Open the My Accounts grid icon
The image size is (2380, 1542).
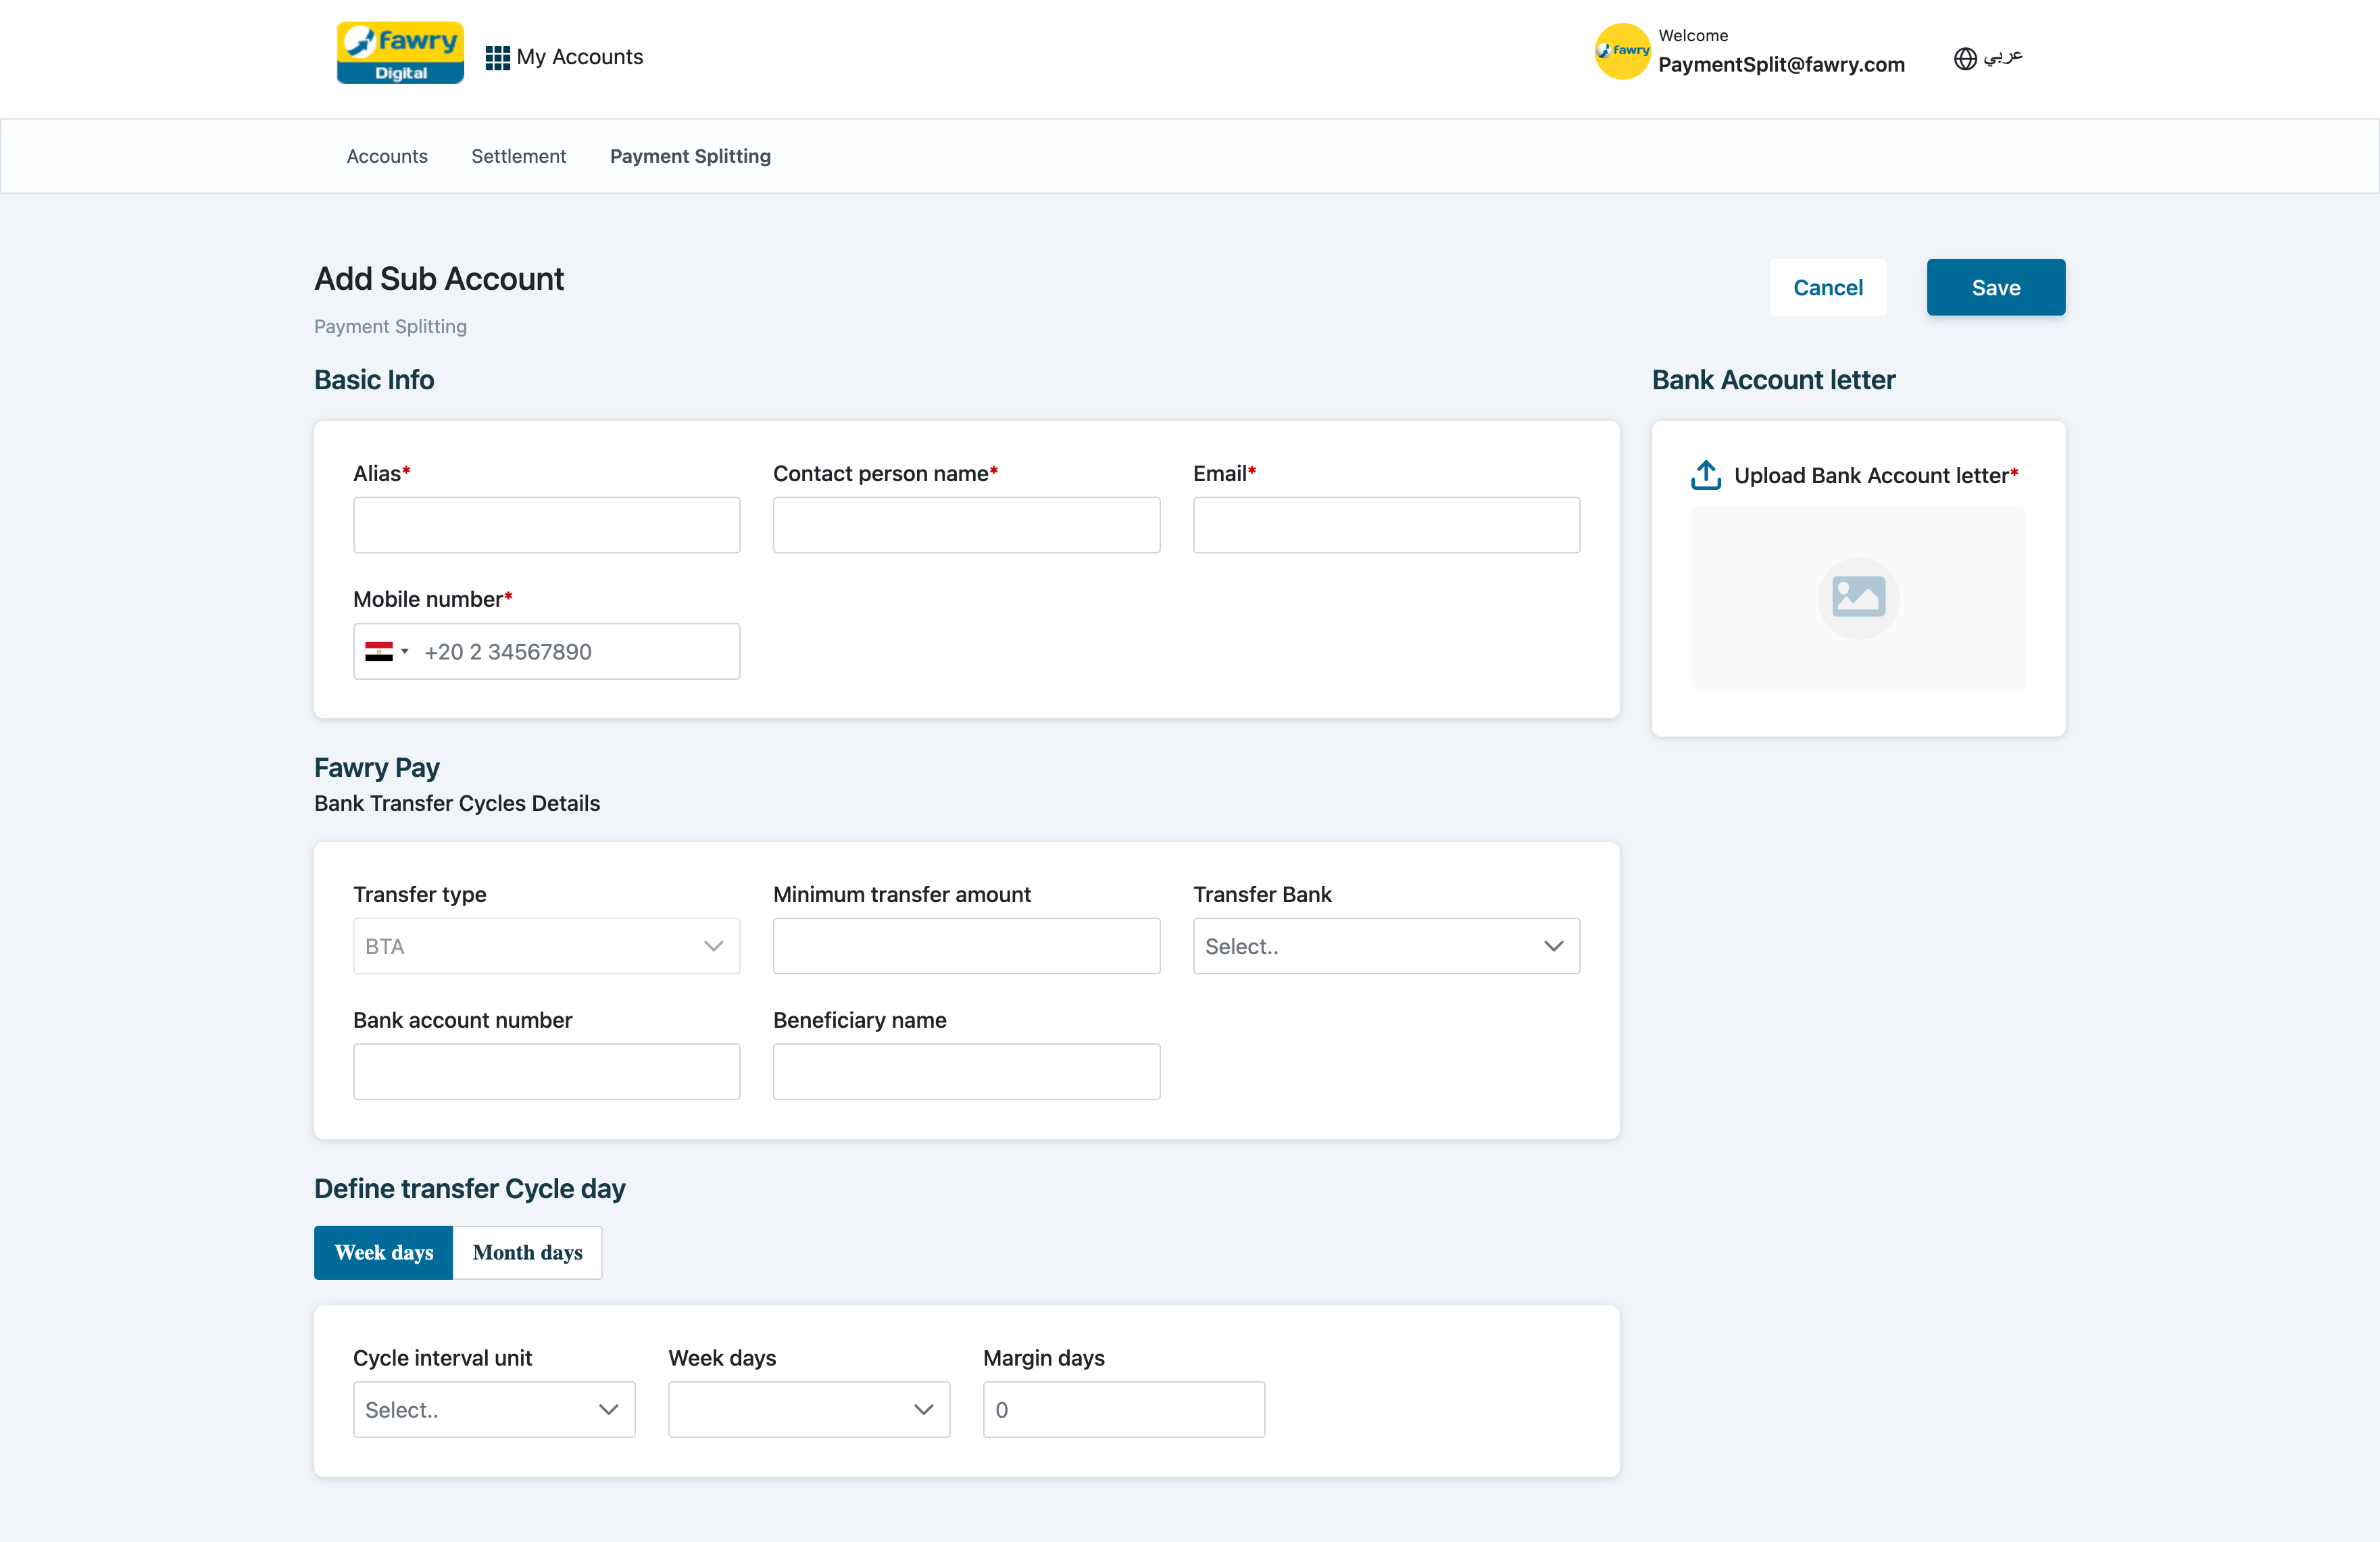497,58
